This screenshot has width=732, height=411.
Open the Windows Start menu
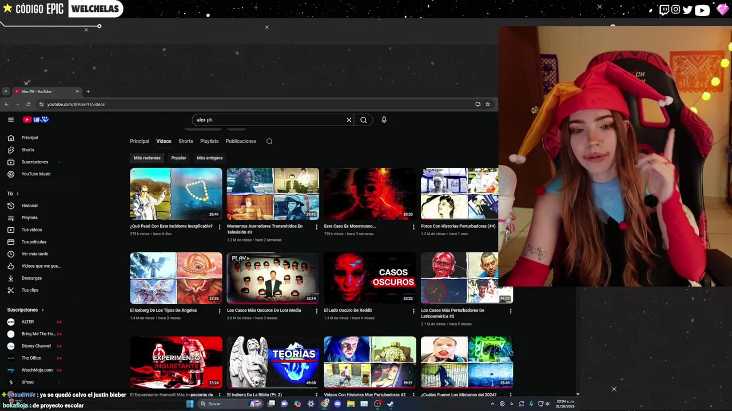coord(190,404)
